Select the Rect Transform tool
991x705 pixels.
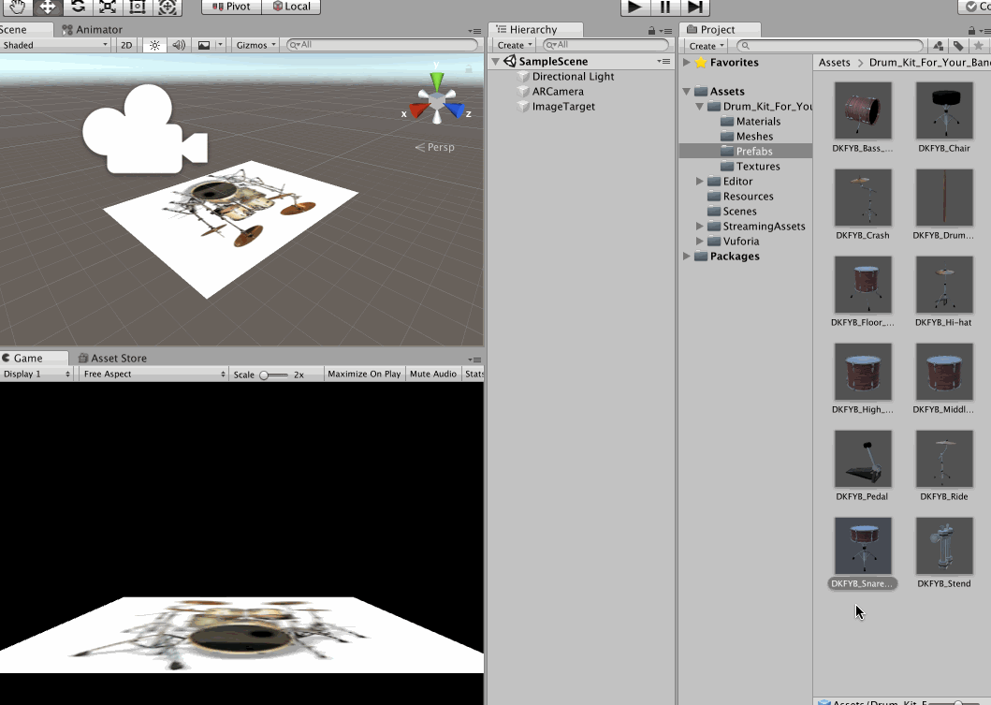pyautogui.click(x=138, y=7)
